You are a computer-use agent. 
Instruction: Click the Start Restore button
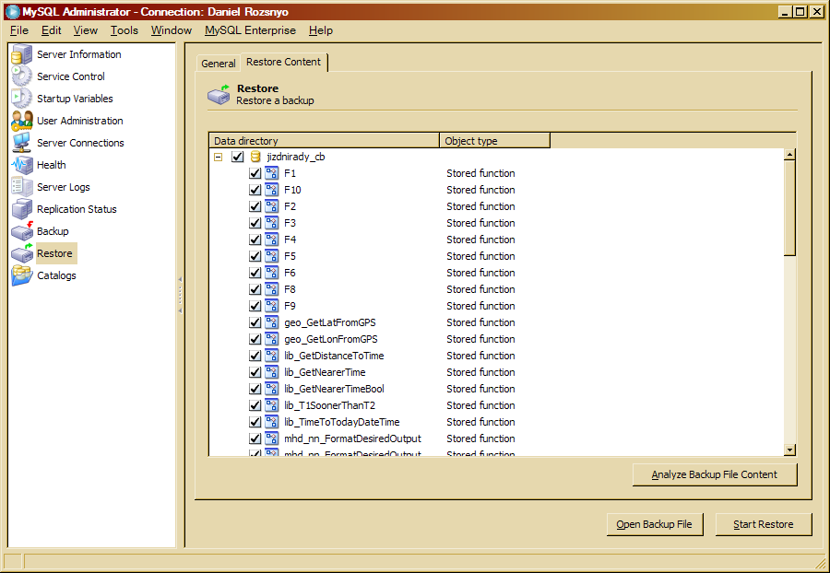[x=764, y=524]
